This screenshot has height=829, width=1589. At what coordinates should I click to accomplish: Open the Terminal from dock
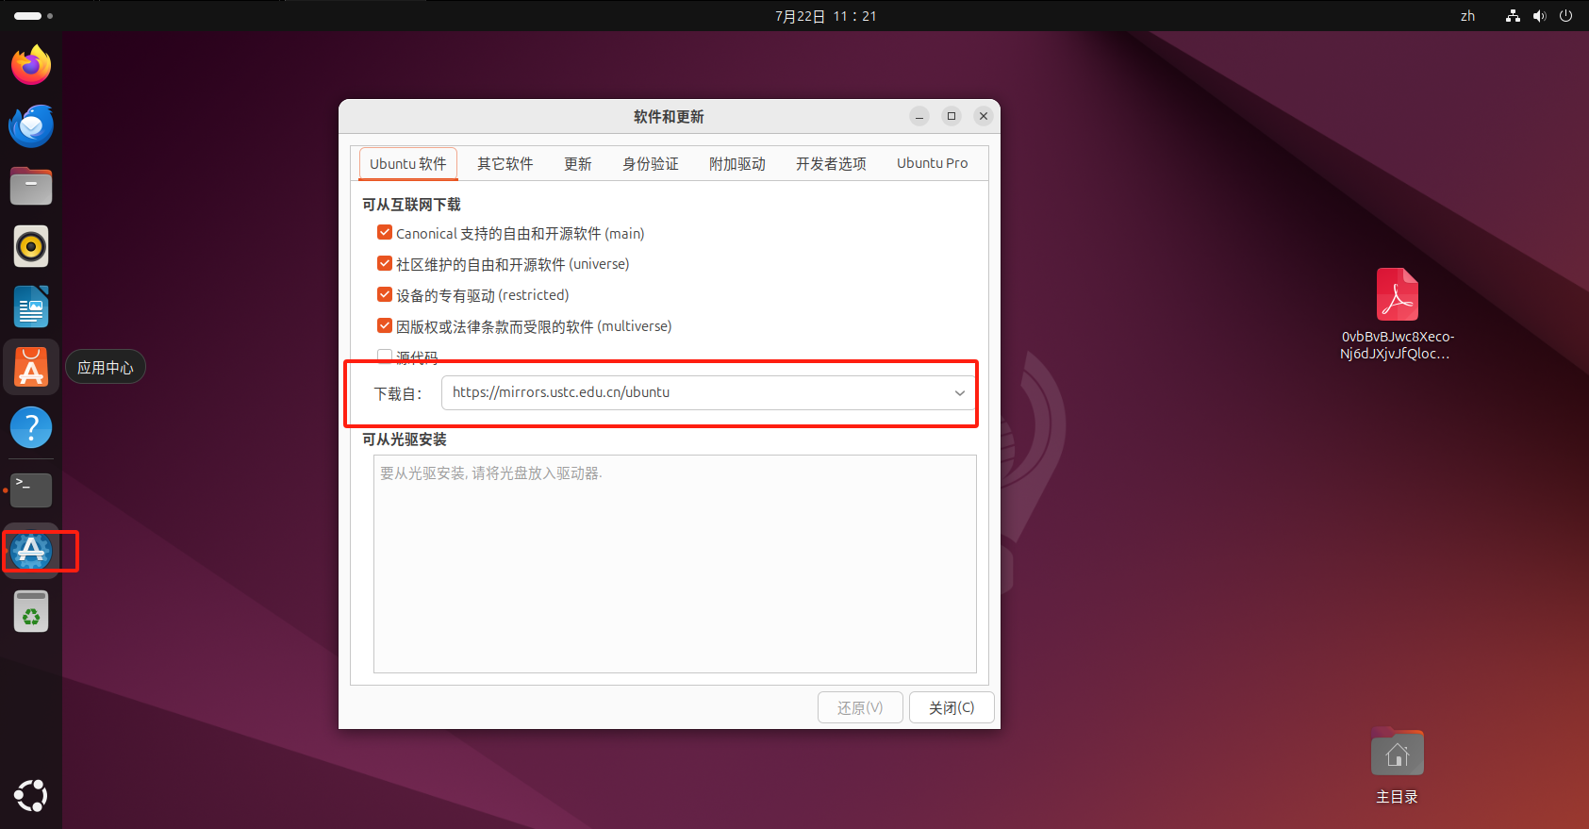click(31, 490)
